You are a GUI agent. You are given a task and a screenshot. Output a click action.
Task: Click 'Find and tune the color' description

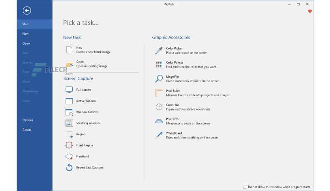(x=191, y=67)
